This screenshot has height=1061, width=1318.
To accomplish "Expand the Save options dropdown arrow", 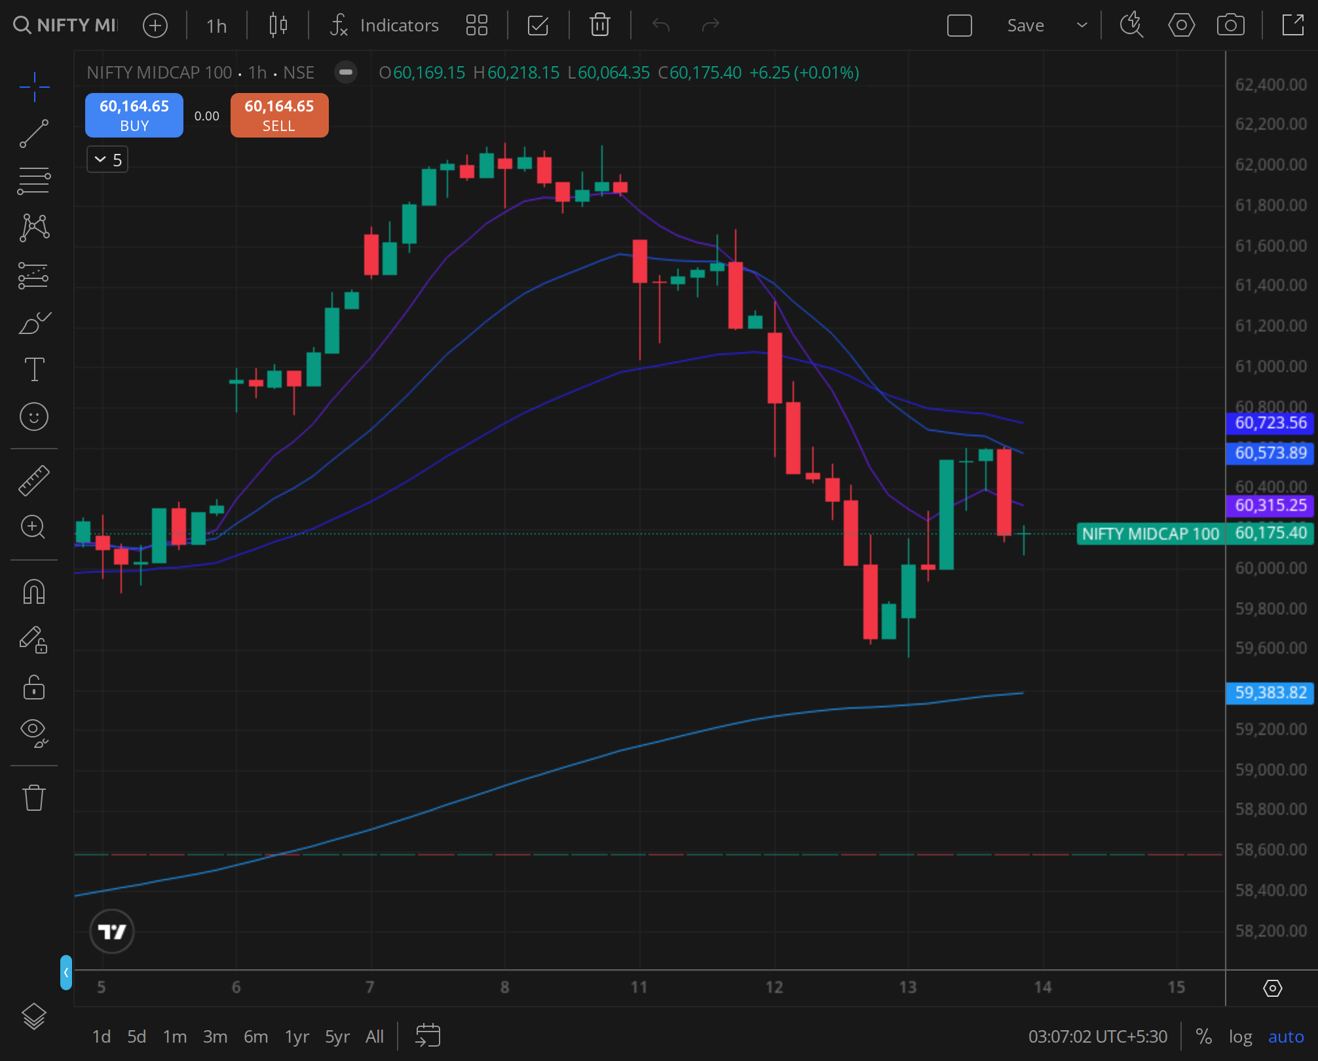I will point(1082,26).
